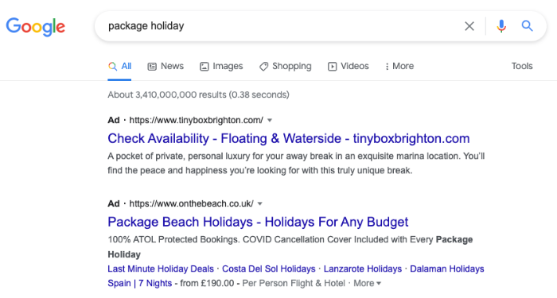Open the 'Check Availability - Floating & Waterside' ad link
The image size is (557, 298).
click(x=288, y=138)
